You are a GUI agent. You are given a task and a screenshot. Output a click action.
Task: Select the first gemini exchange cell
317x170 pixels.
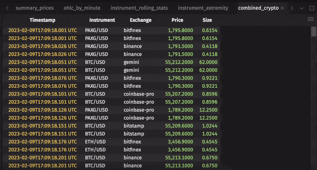pyautogui.click(x=132, y=62)
